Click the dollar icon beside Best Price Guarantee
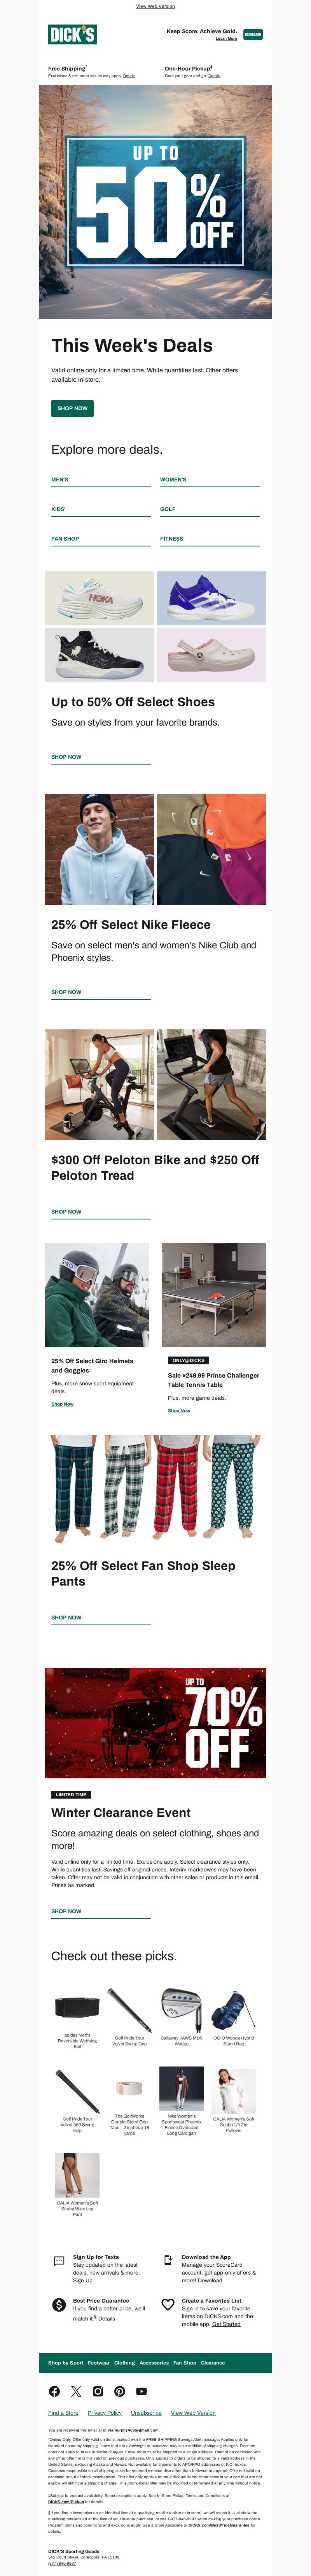The image size is (311, 2576). [x=59, y=2304]
